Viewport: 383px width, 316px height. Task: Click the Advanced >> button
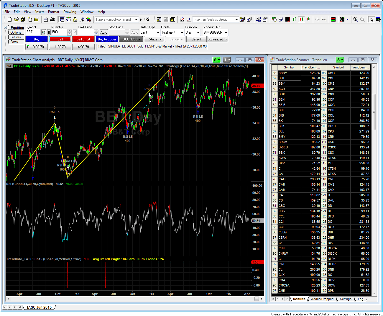(x=218, y=39)
